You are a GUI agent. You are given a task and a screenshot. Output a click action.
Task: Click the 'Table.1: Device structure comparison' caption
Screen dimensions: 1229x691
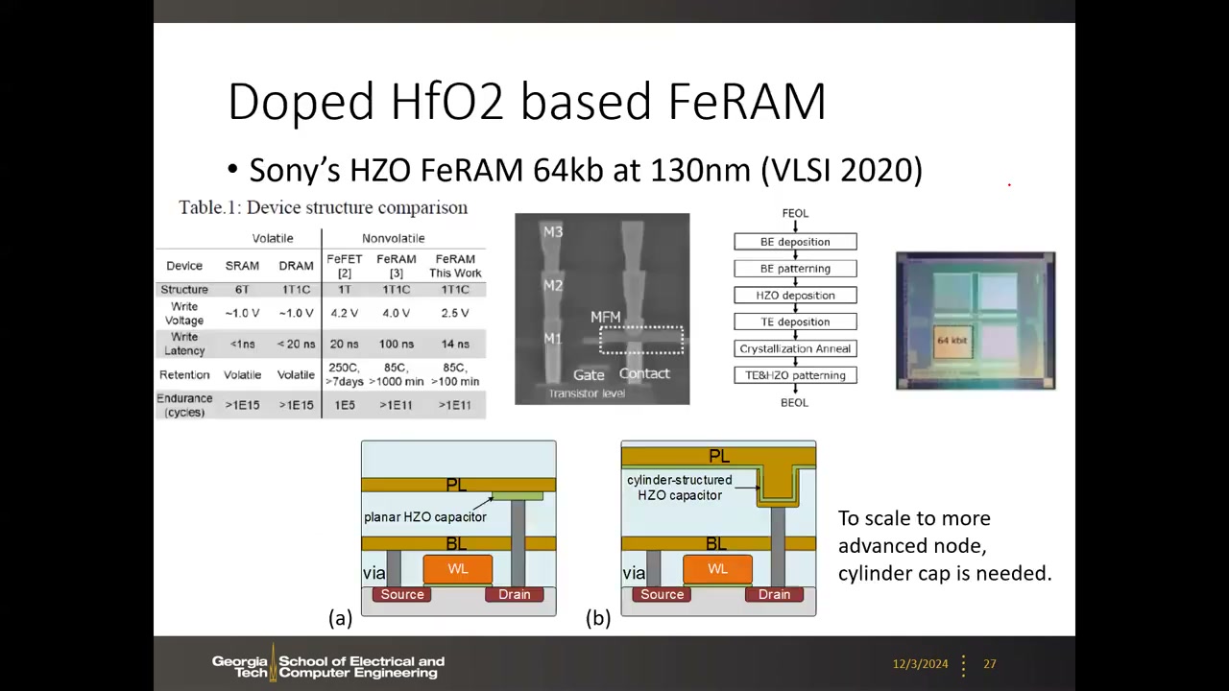pos(323,207)
